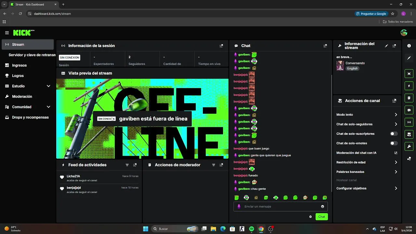Open Restricción de edad options

point(367,162)
